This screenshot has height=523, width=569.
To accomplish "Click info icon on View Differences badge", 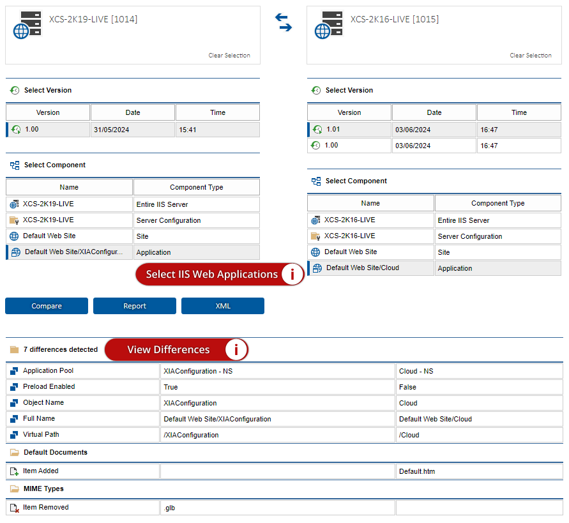I will 236,350.
